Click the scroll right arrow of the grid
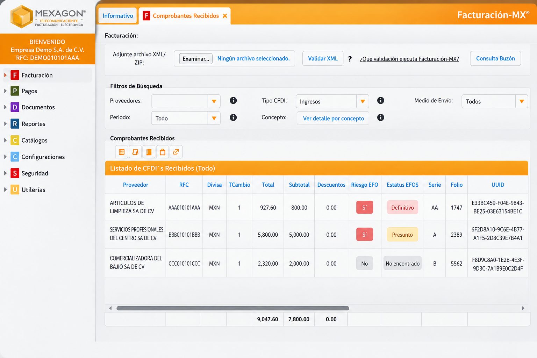The image size is (537, 358). (x=523, y=308)
